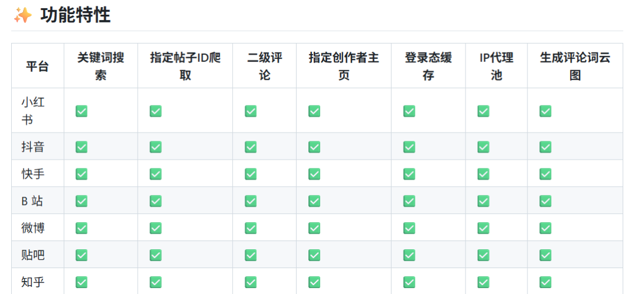Click 微博 checkmark under 指定创作者主页

(314, 228)
